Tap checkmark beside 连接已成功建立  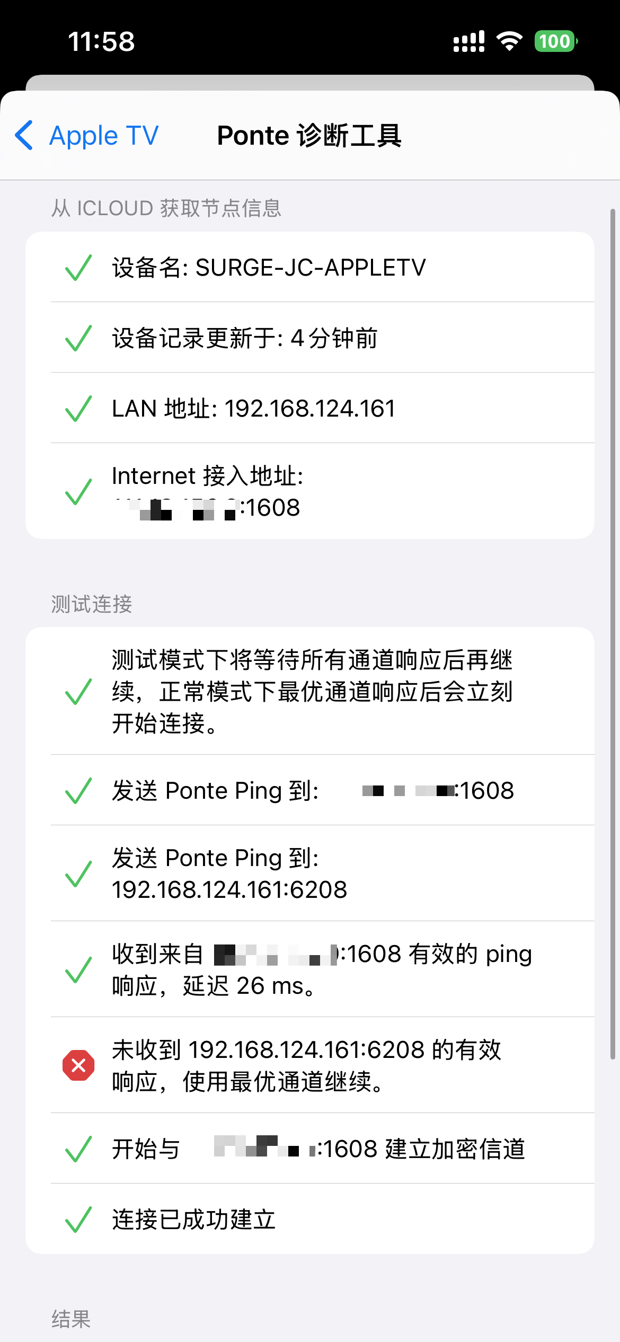click(x=78, y=1219)
